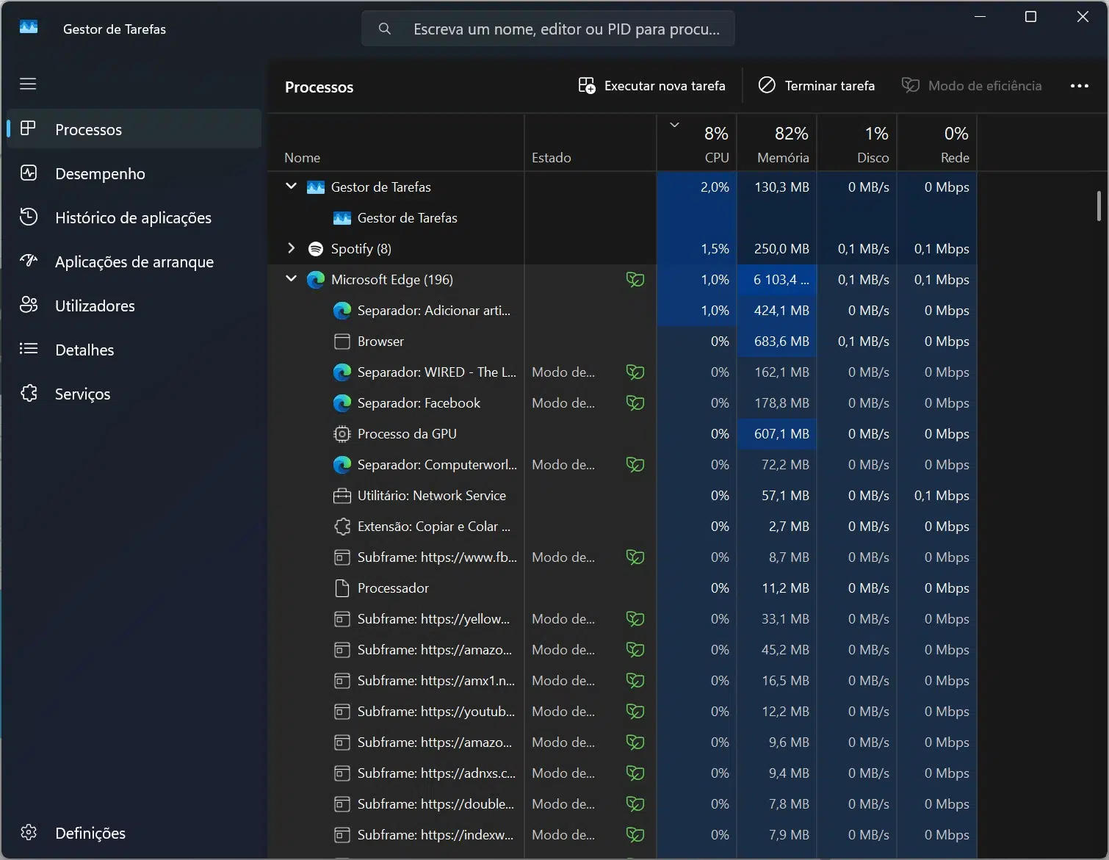The height and width of the screenshot is (860, 1109).
Task: Click Executar nova tarefa button
Action: tap(651, 86)
